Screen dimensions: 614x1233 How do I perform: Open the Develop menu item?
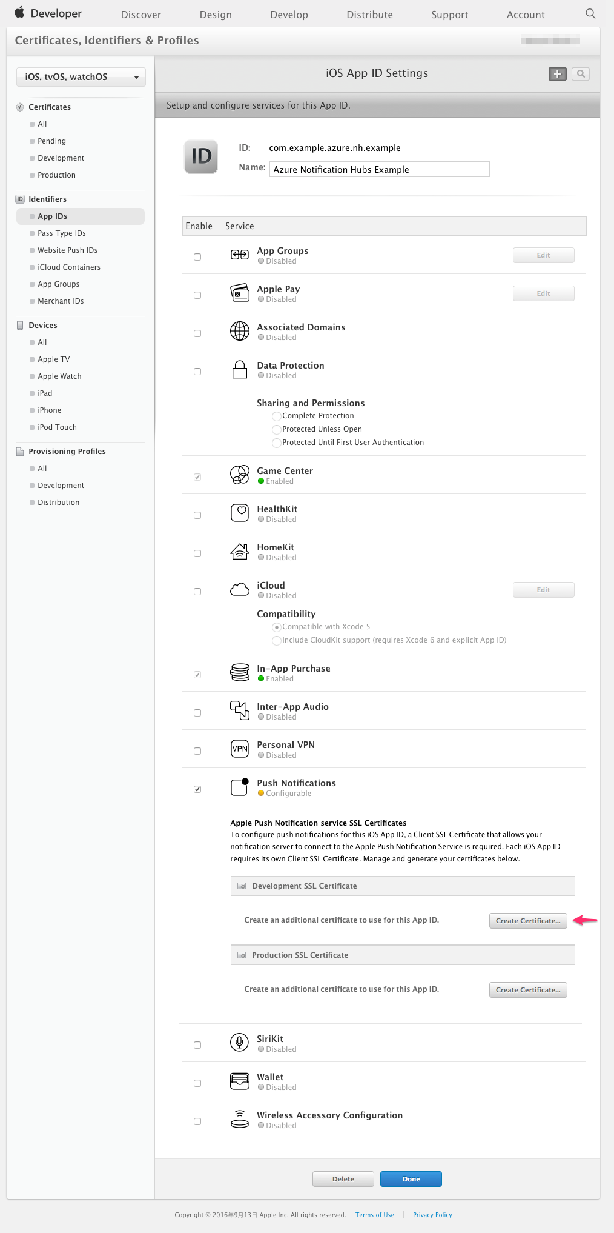289,14
